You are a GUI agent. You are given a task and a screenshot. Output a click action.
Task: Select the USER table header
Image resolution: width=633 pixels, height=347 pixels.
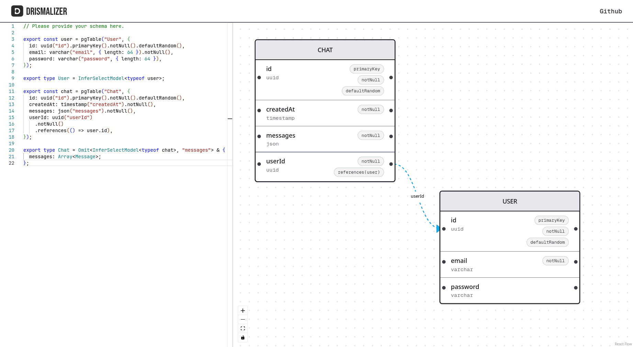[510, 201]
